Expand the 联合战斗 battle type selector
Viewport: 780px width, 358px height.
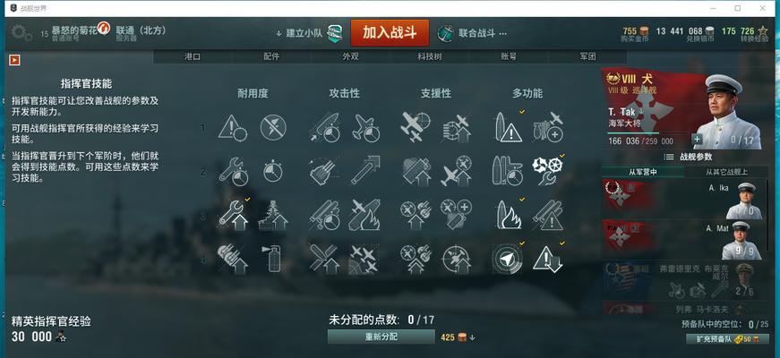pyautogui.click(x=472, y=33)
